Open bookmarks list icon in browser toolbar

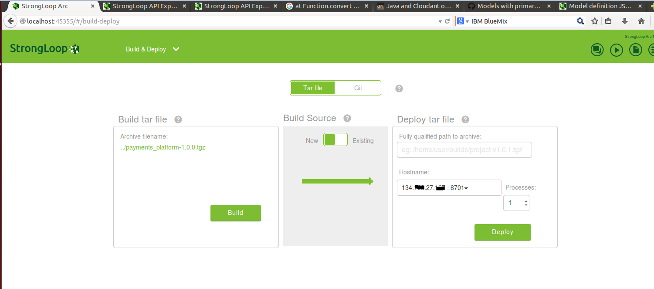tap(609, 21)
